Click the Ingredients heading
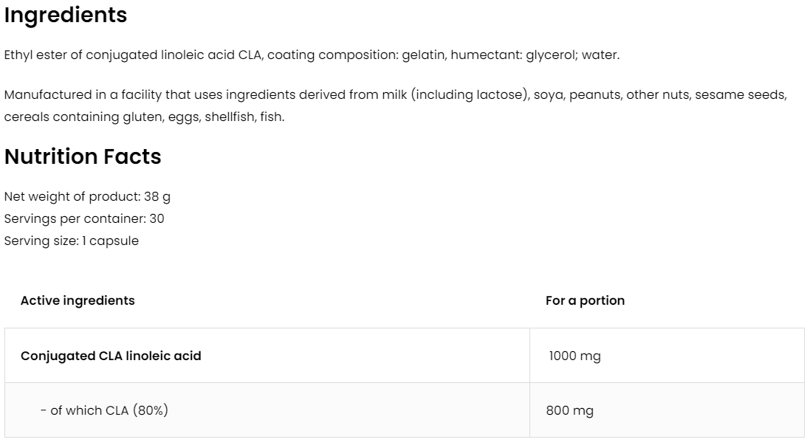The width and height of the screenshot is (810, 445). tap(66, 15)
